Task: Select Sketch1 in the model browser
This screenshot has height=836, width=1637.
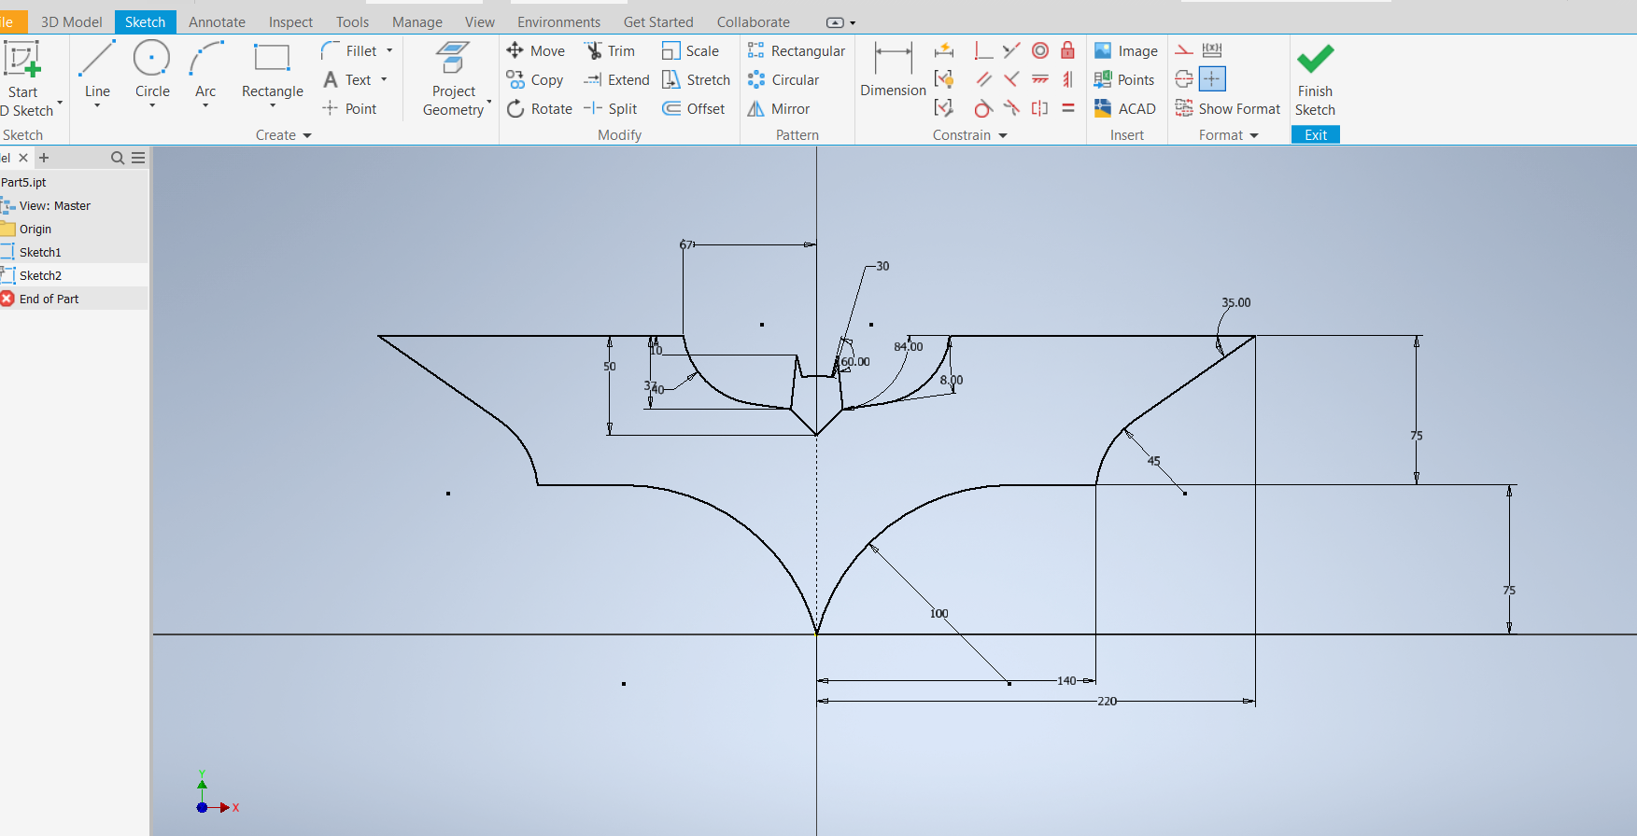Action: tap(40, 252)
